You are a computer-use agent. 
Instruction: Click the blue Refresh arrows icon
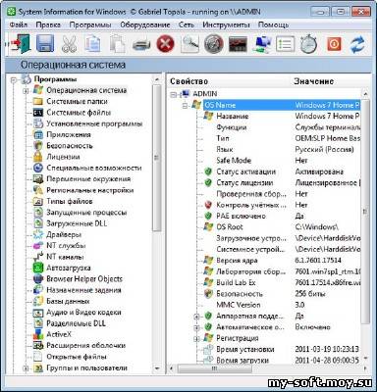click(357, 45)
